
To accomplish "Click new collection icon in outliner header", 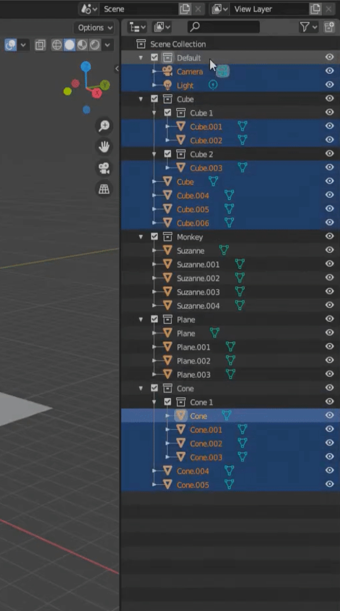I will tap(329, 27).
